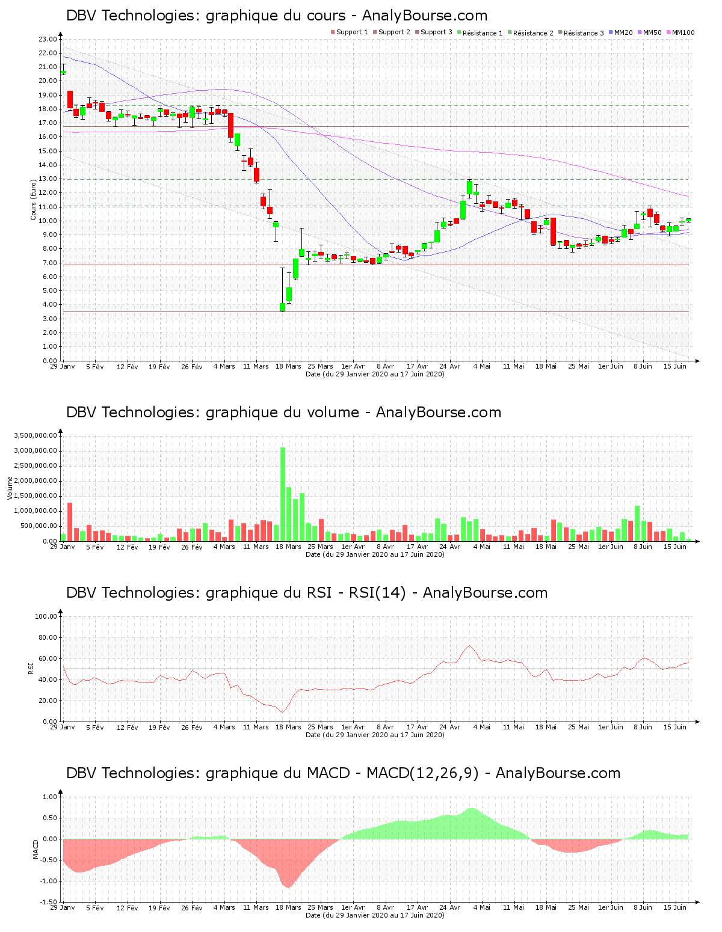The image size is (722, 932).
Task: Click the date range caption under MACD chart
Action: [x=375, y=915]
